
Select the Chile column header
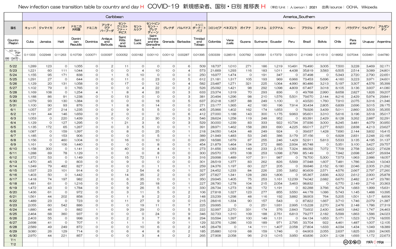click(338, 42)
